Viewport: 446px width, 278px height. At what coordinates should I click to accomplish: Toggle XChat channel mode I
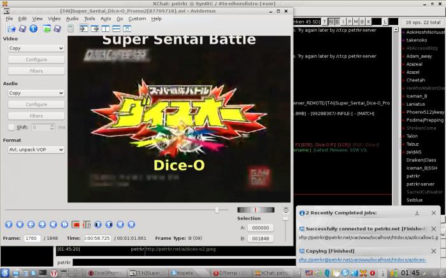343,22
